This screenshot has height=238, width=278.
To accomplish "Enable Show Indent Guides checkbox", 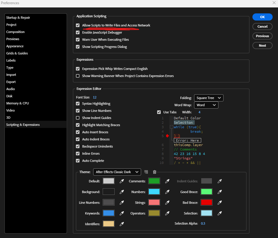I will coord(78,118).
